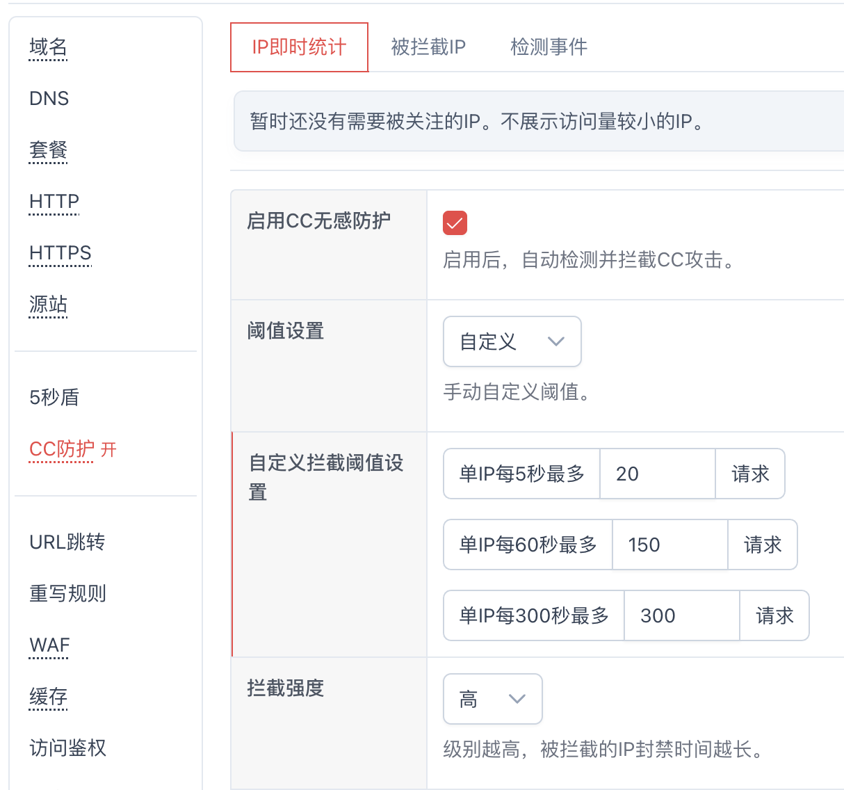Screen dimensions: 844x790
Task: Open the WAF sidebar item
Action: click(49, 645)
